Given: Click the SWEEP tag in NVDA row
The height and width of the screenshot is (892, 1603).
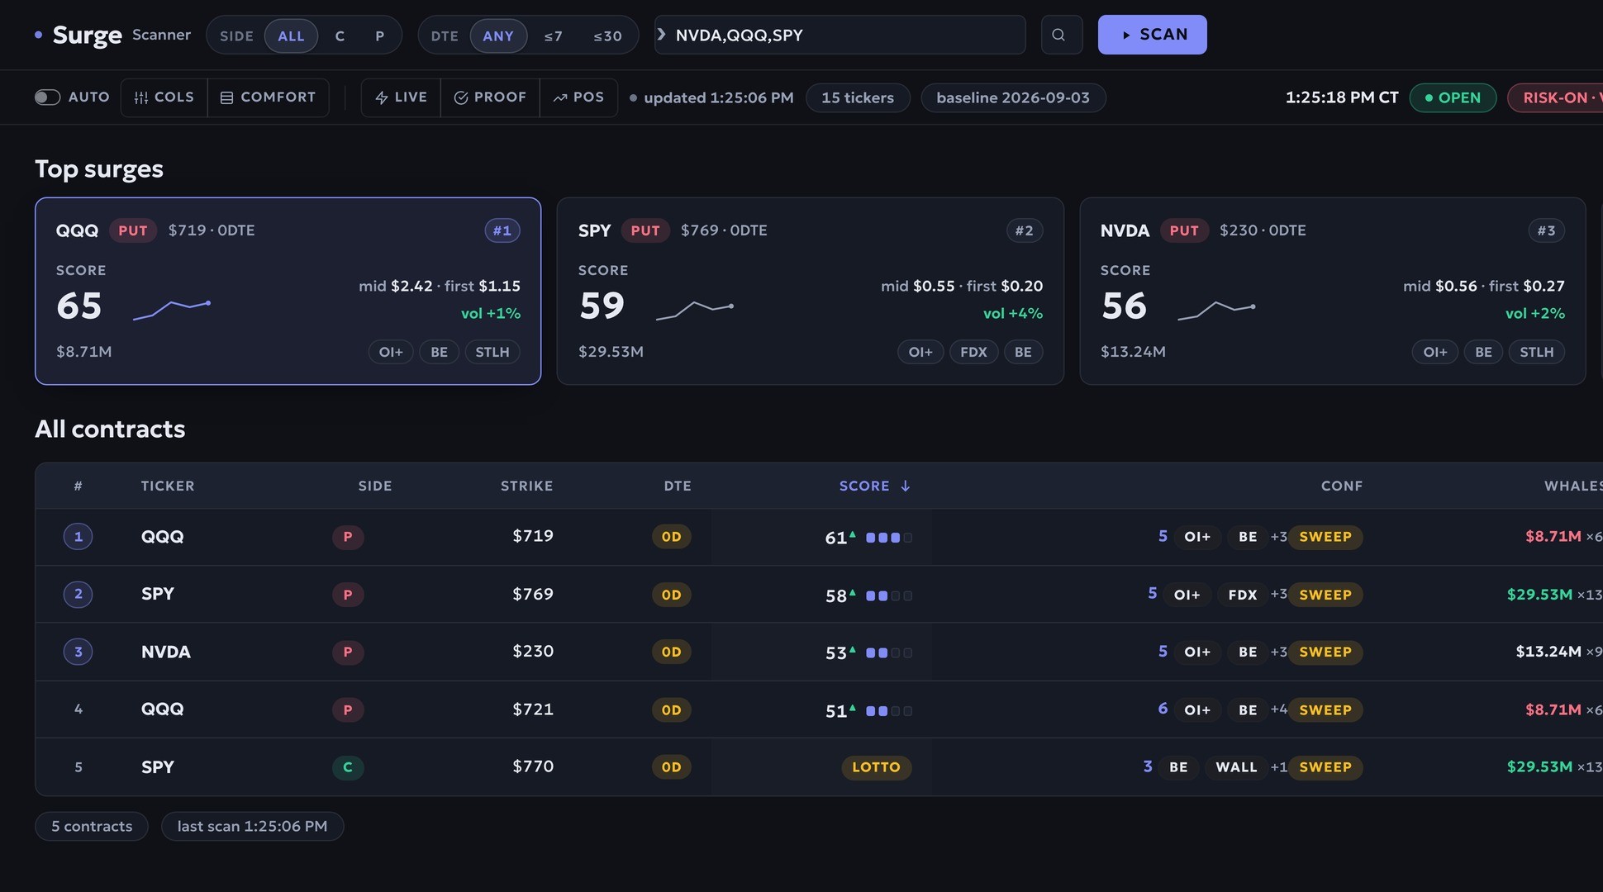Looking at the screenshot, I should point(1325,652).
